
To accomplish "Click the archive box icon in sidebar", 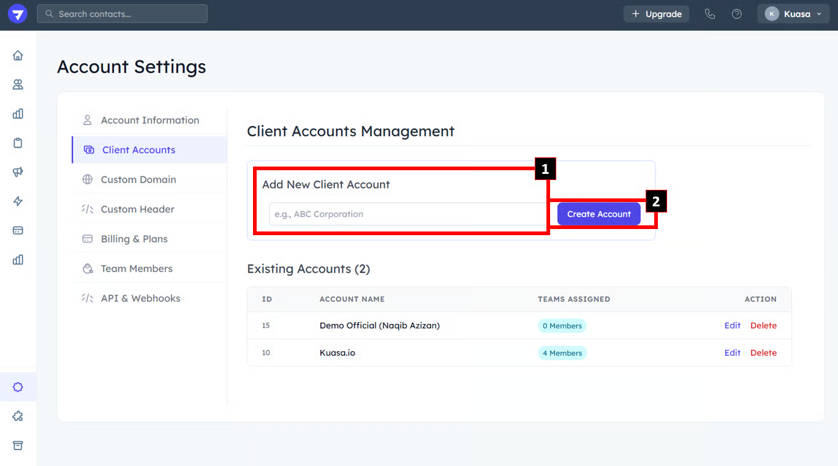I will click(18, 445).
